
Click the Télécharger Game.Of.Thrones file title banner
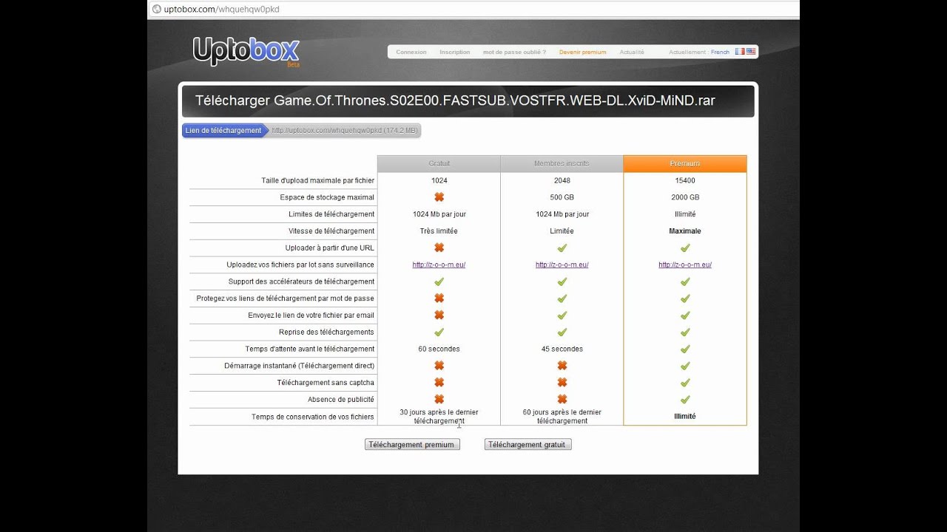468,101
